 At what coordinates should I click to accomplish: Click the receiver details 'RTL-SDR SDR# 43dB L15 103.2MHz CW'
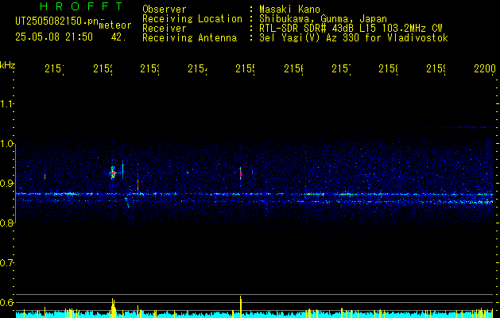pos(351,29)
